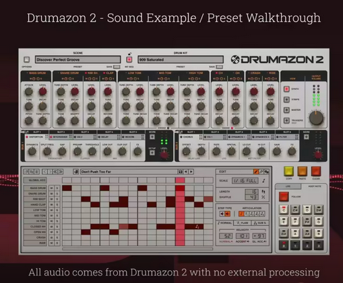Click the icon right of Length value
This screenshot has height=283, width=343.
click(263, 192)
